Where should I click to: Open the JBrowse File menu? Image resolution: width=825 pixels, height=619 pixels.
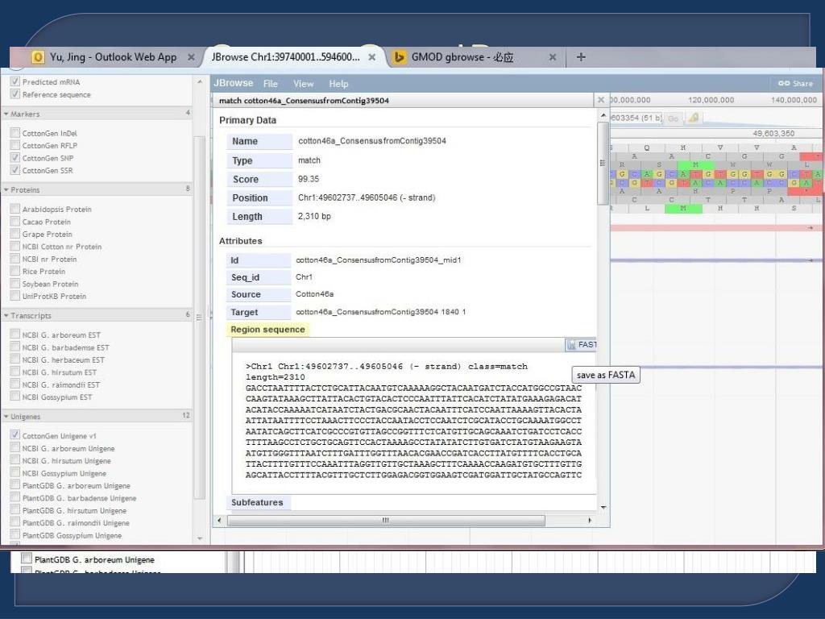click(271, 84)
